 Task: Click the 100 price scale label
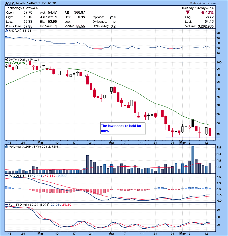tap(219, 62)
